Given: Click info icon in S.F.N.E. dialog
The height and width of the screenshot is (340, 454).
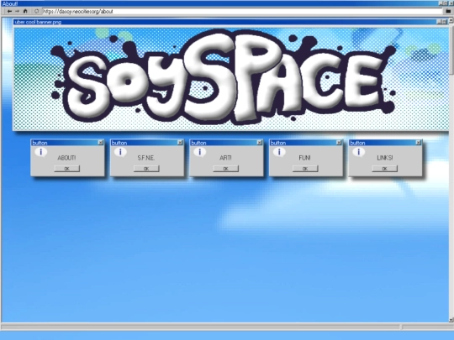Looking at the screenshot, I should [x=120, y=152].
